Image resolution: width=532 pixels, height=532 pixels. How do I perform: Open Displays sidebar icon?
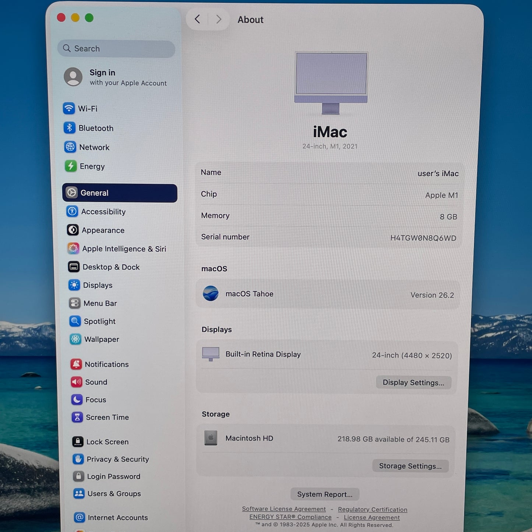click(74, 285)
